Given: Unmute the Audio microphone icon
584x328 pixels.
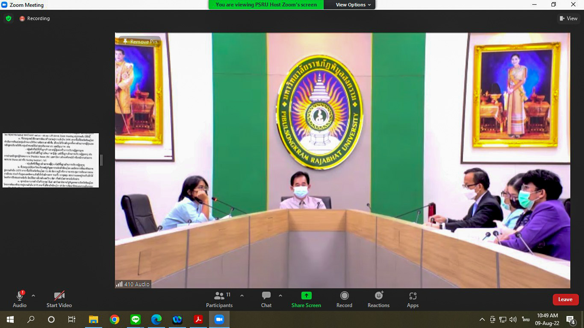Looking at the screenshot, I should 20,296.
